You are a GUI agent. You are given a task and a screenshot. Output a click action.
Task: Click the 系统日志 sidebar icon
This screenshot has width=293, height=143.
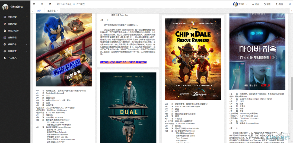[x=5, y=44]
